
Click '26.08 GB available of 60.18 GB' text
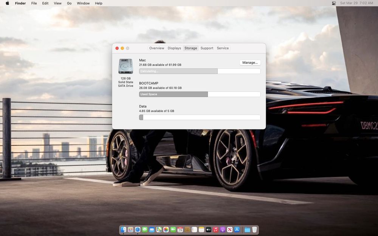(x=160, y=88)
